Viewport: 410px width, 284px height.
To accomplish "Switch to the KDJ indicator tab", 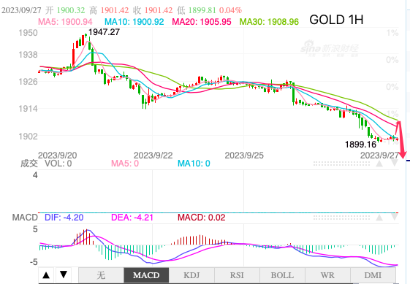I will pyautogui.click(x=191, y=275).
